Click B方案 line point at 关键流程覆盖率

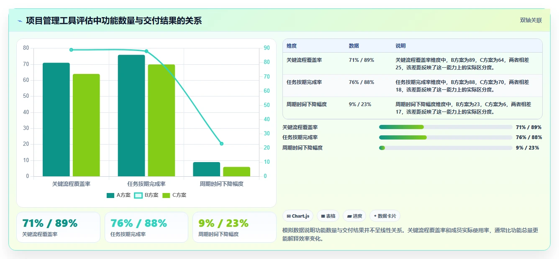click(x=71, y=50)
